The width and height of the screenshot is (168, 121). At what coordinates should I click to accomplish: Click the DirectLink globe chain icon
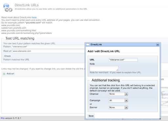pos(8,8)
